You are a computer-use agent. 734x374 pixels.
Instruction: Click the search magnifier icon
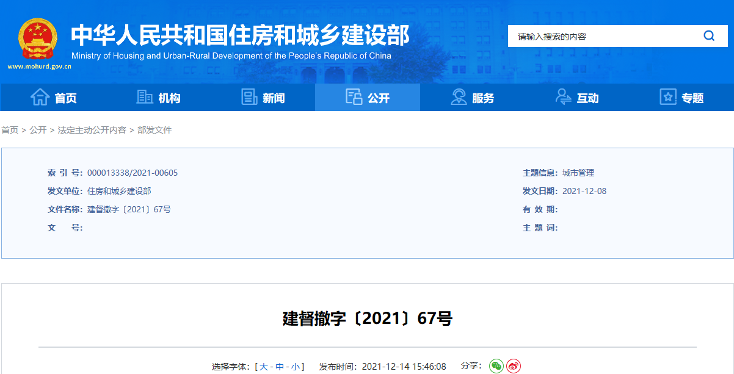(x=708, y=35)
